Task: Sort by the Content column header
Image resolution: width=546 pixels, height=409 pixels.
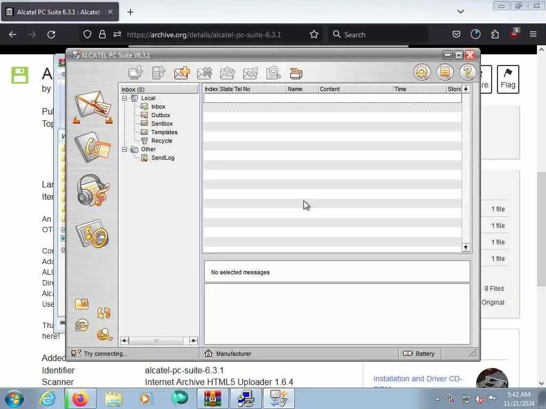Action: [x=356, y=89]
